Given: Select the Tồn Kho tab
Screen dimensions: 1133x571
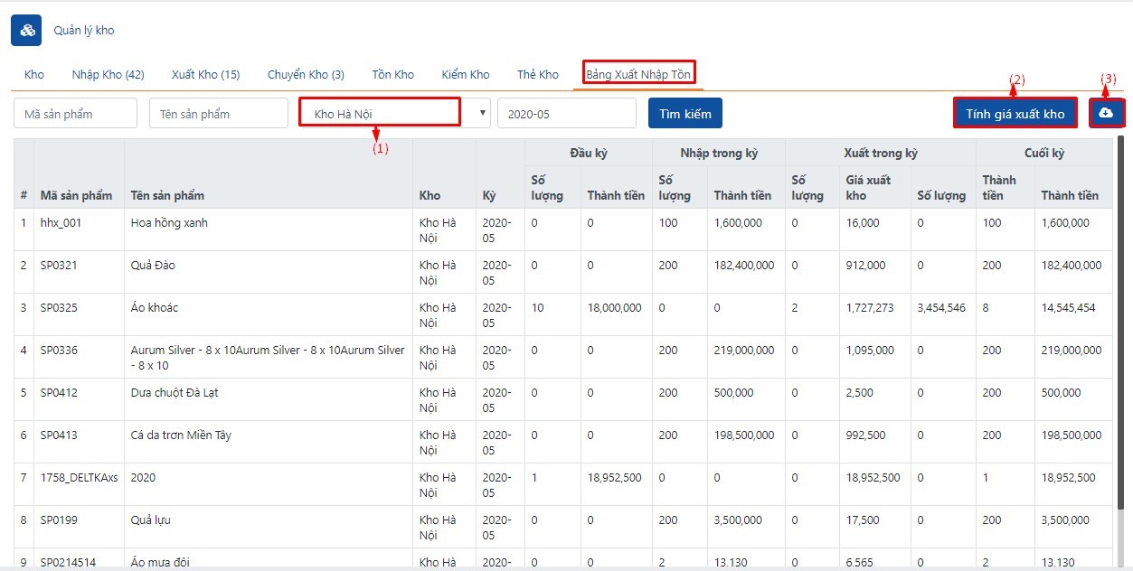Looking at the screenshot, I should click(392, 74).
